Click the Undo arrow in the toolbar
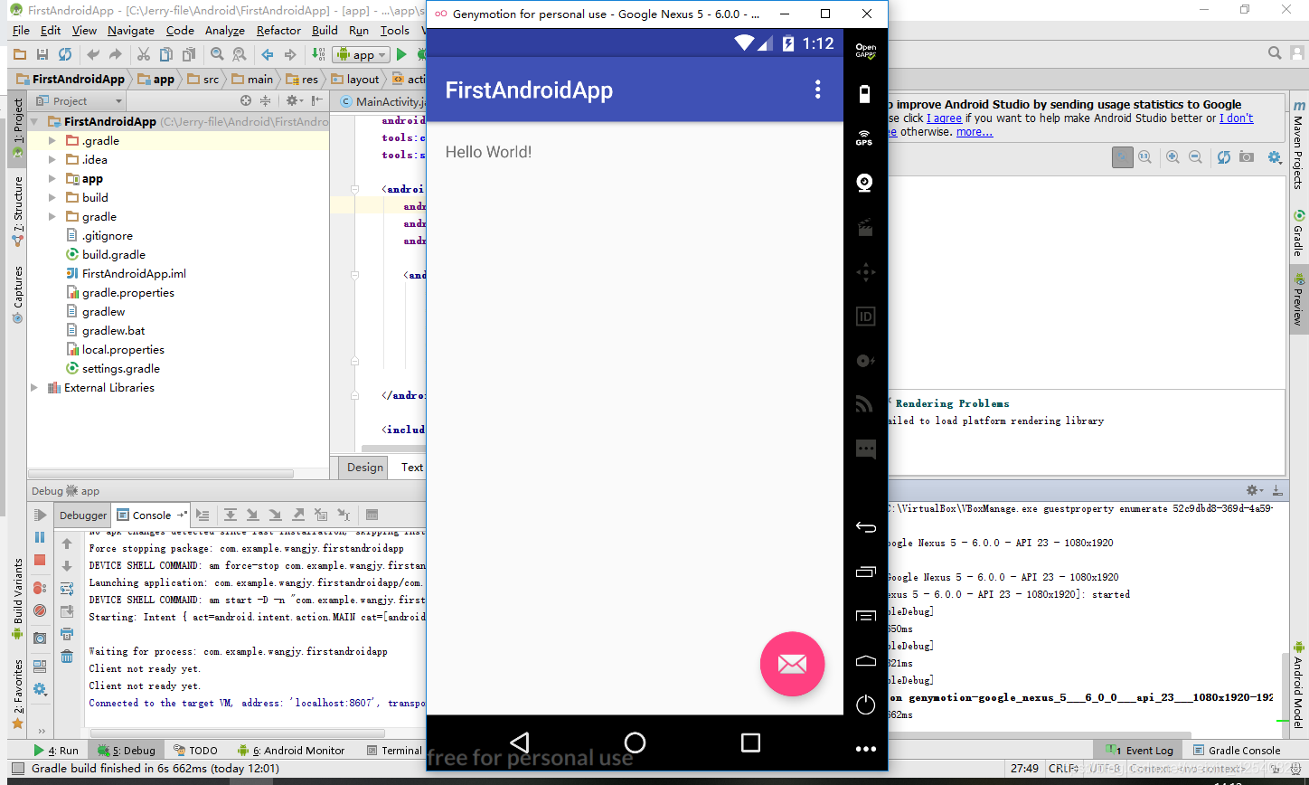The image size is (1309, 785). (93, 54)
